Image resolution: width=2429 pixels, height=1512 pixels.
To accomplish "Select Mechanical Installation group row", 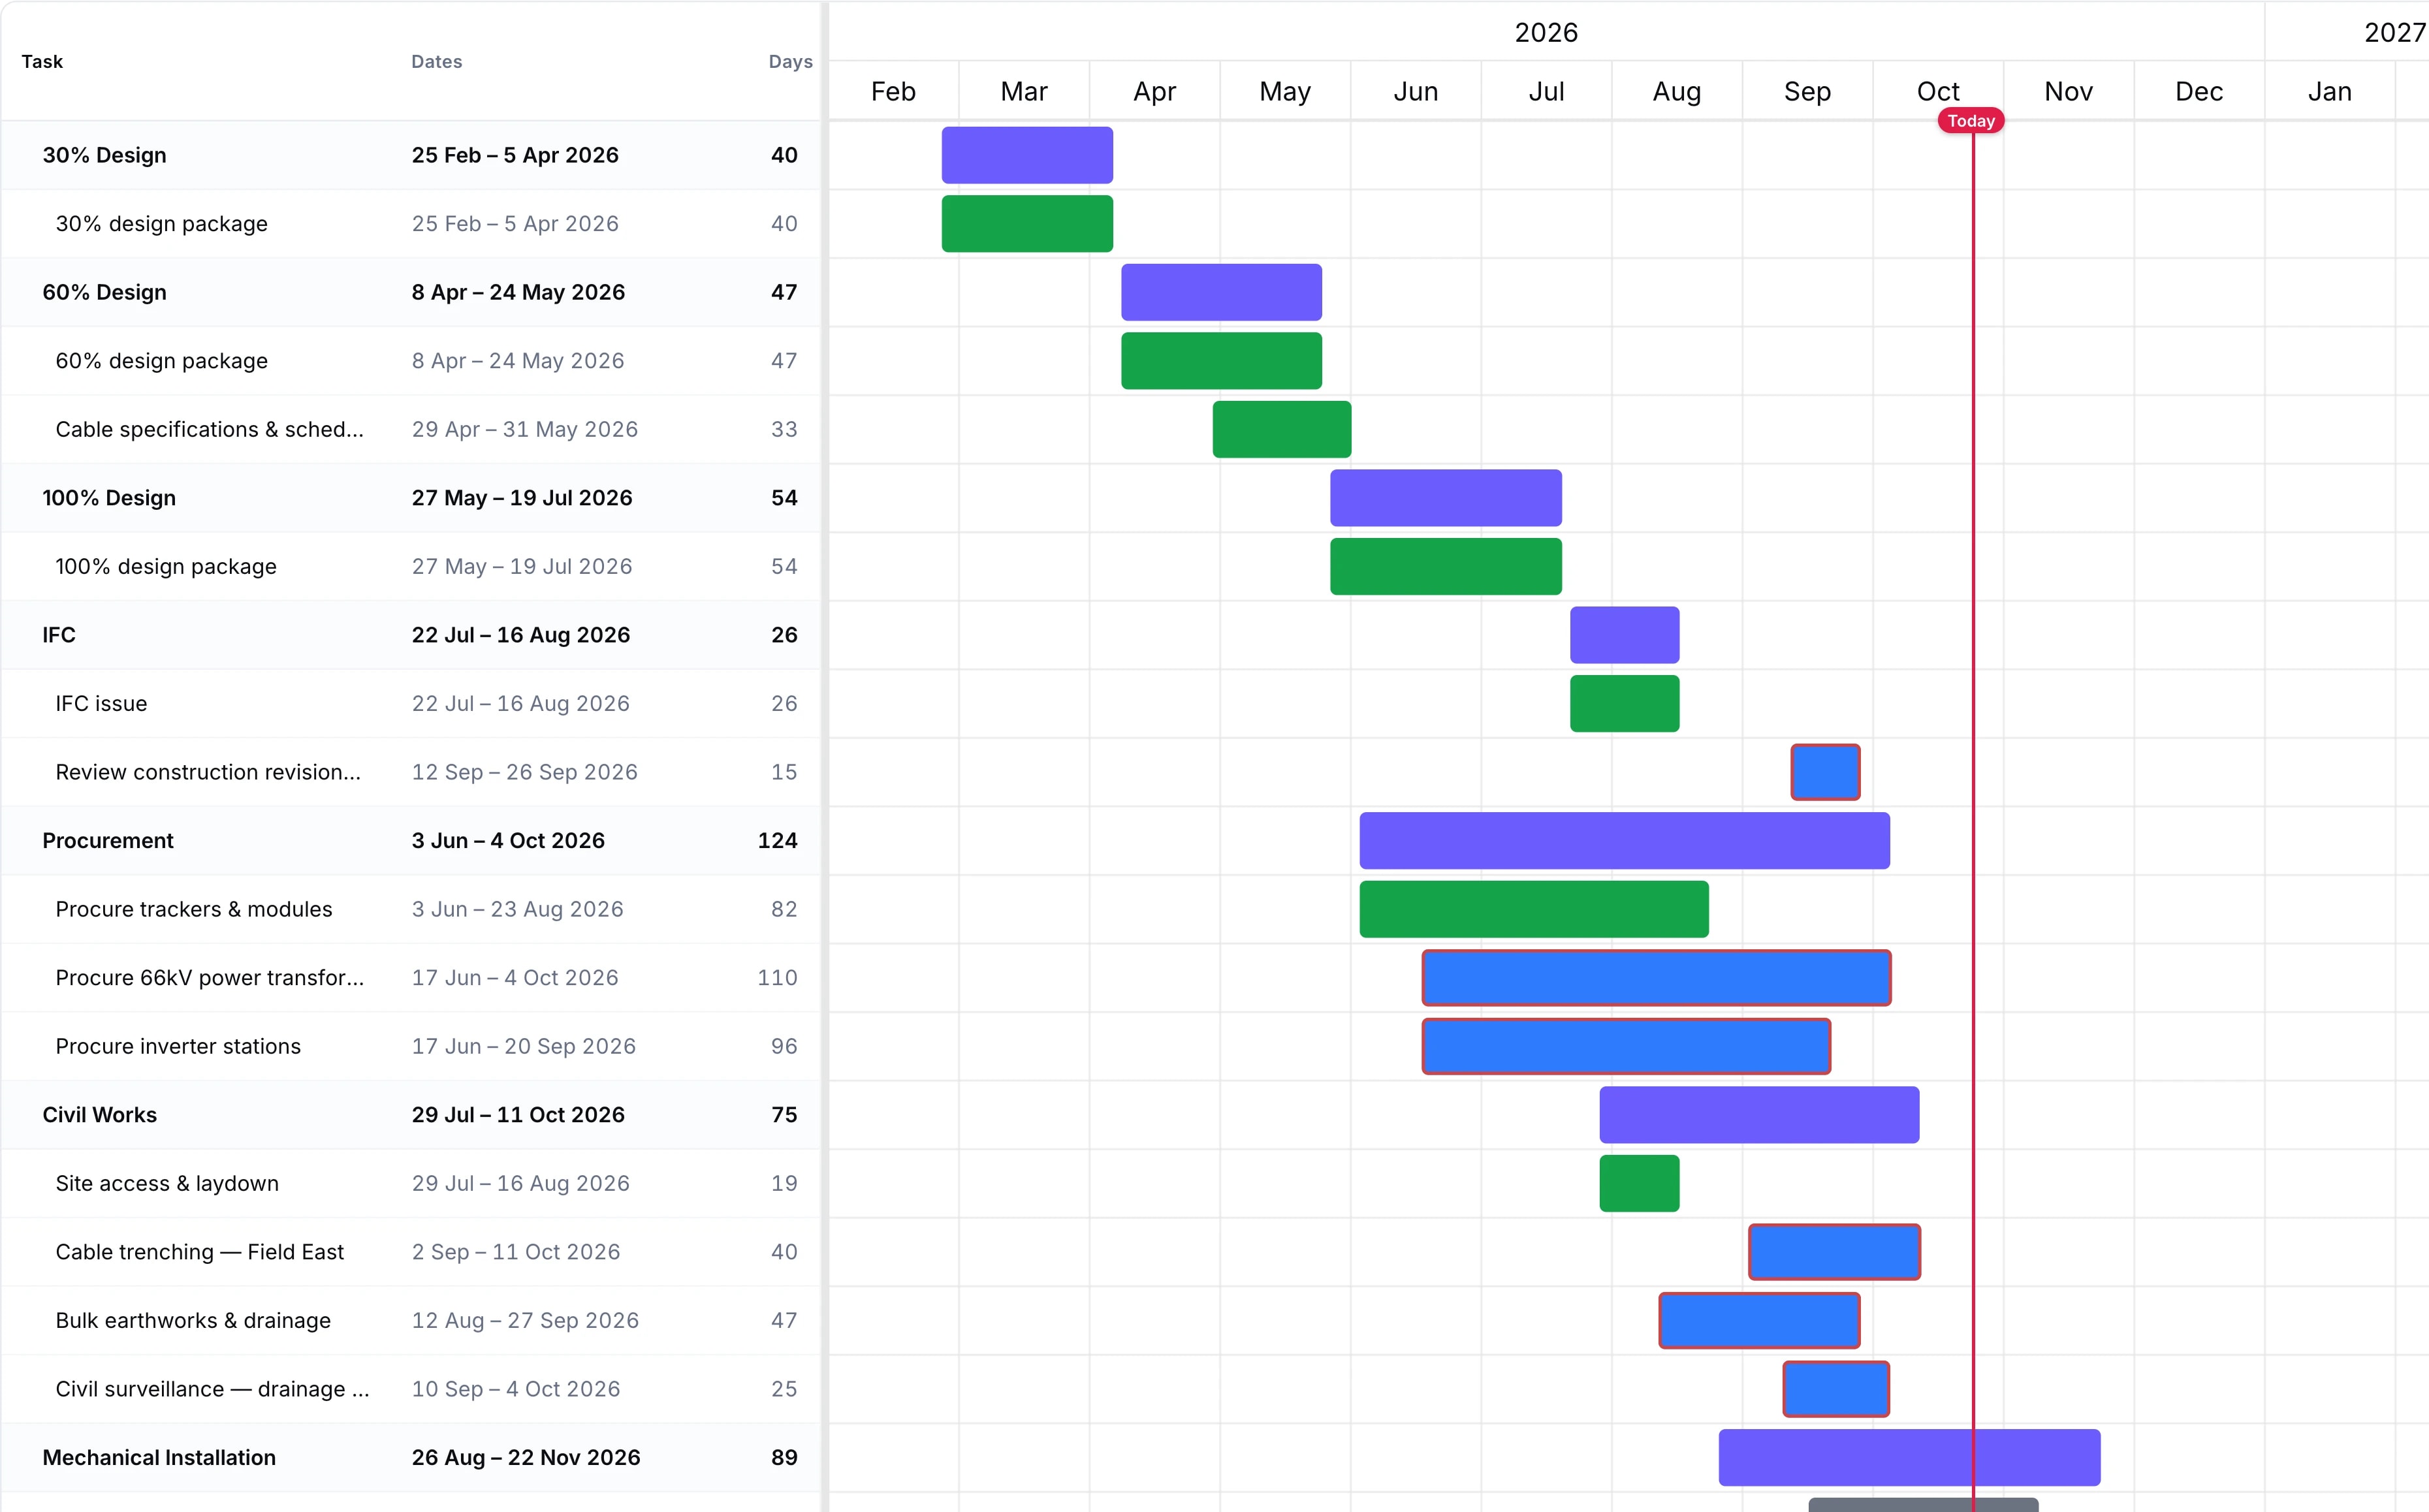I will [410, 1457].
